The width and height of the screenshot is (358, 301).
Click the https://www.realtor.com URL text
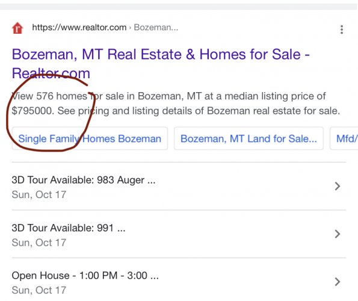[79, 28]
